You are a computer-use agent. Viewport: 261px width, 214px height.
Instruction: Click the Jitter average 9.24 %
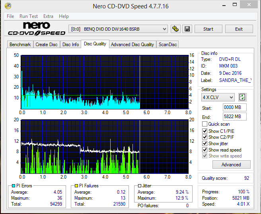coord(182,192)
